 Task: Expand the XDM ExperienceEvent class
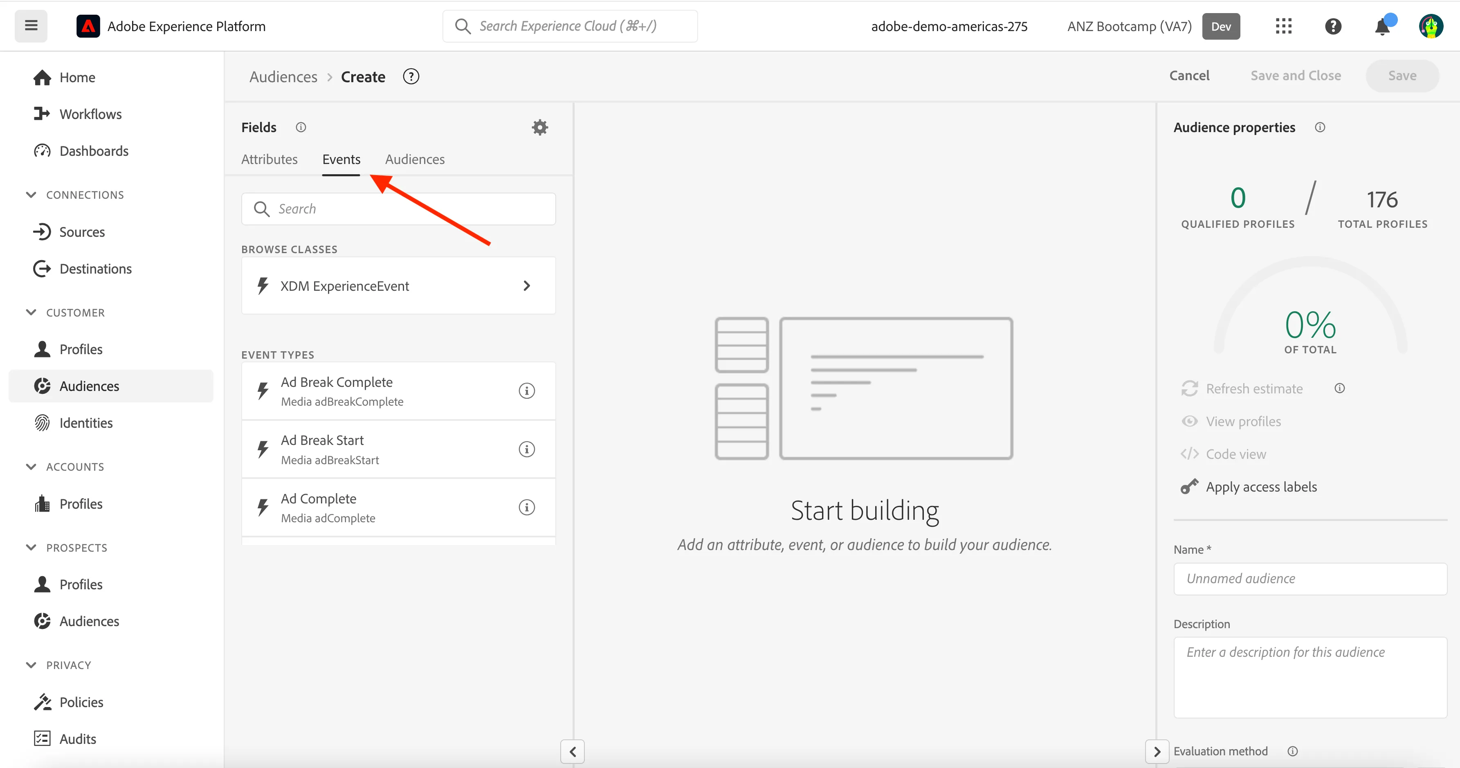tap(398, 286)
